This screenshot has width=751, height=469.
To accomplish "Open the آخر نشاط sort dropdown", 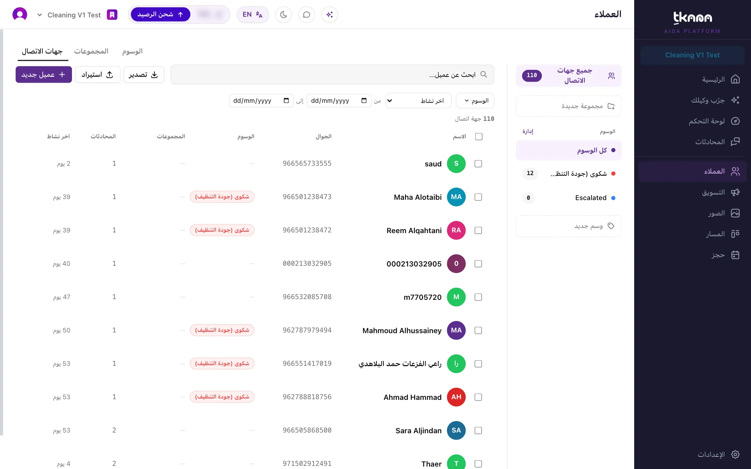I will tap(418, 101).
